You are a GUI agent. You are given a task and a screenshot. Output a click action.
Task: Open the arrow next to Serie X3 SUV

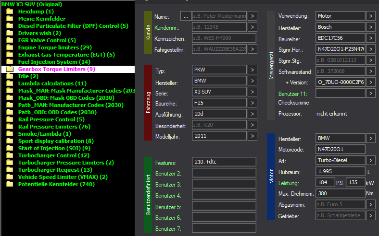[x=253, y=92]
